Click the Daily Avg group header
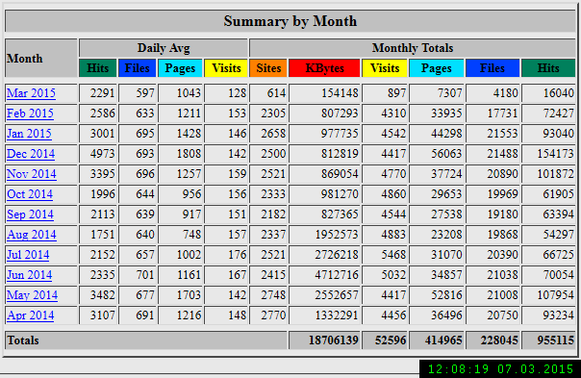The width and height of the screenshot is (581, 378). click(164, 48)
